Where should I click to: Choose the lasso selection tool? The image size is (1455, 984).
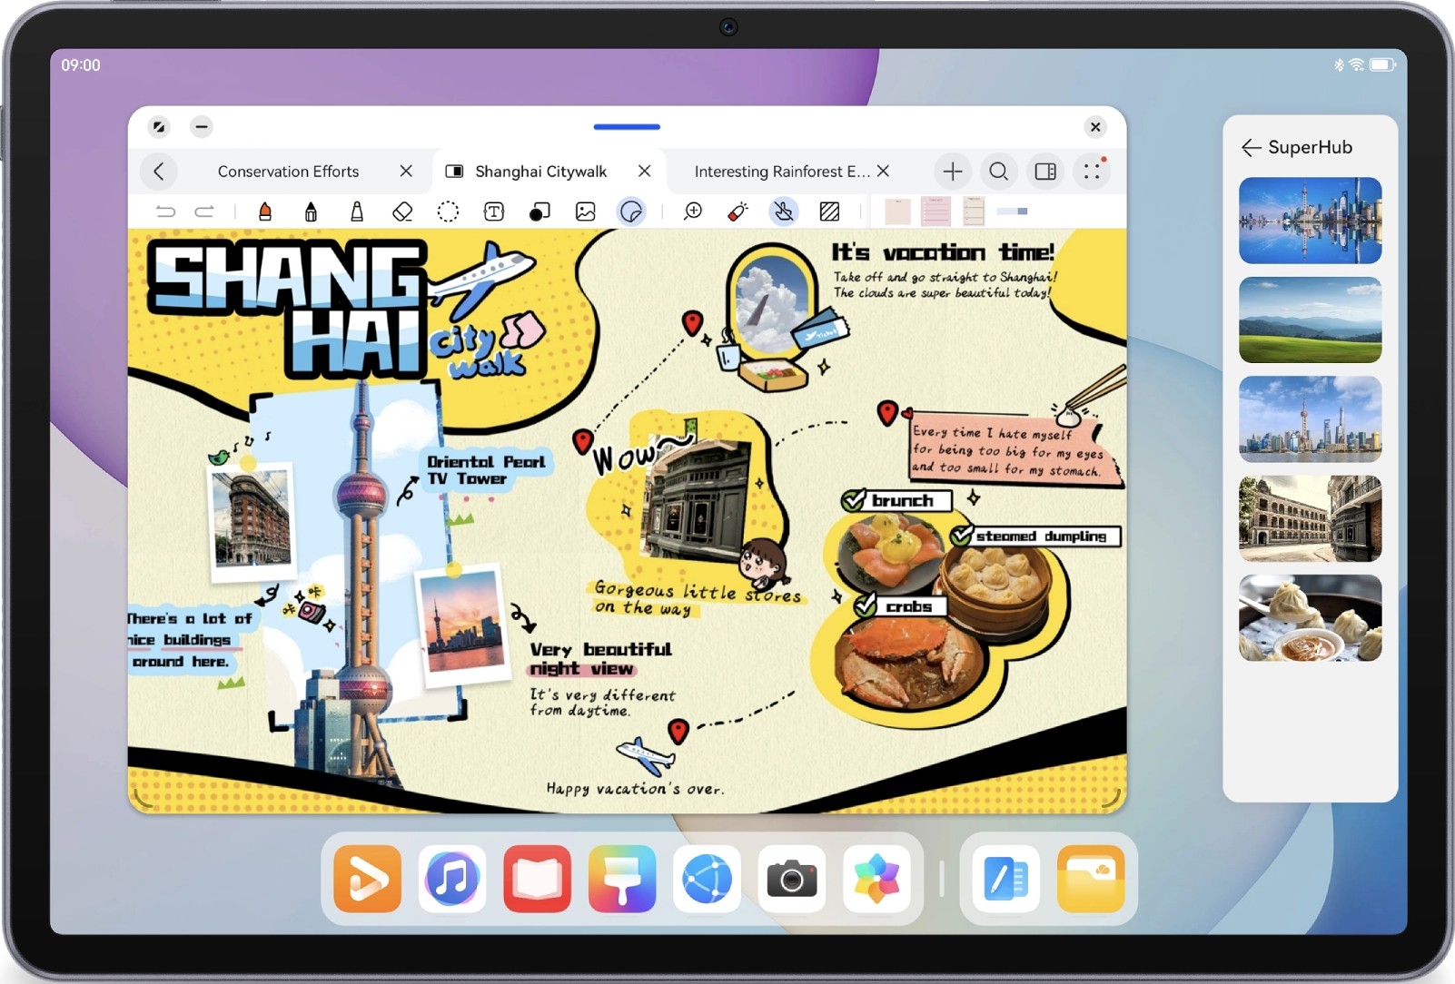448,212
